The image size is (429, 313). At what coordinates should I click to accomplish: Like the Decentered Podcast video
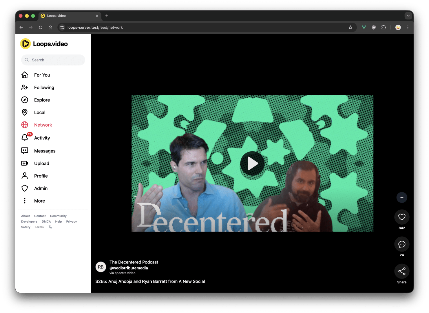click(x=402, y=217)
